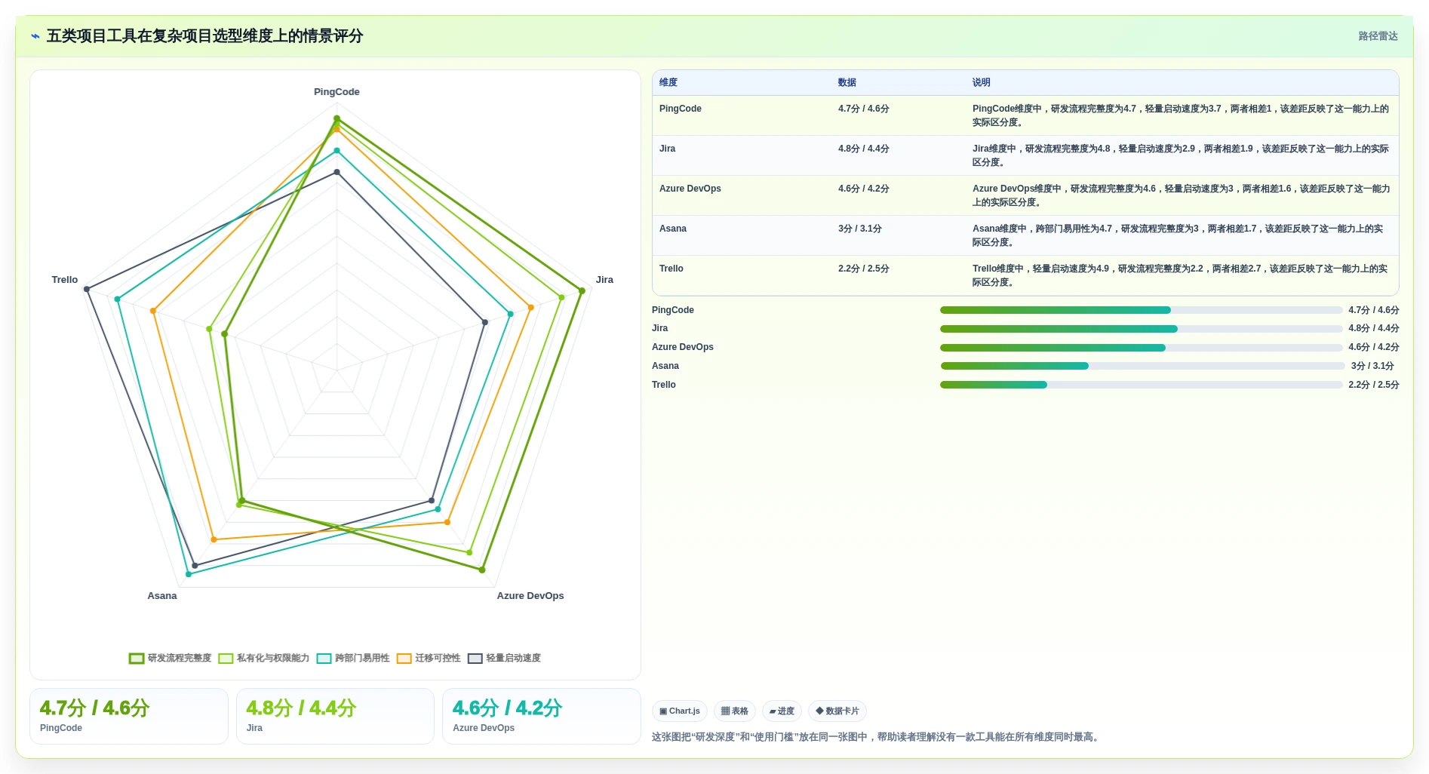Click the page title 五类项目工具在复杂项目选型维度上的情景评分
Image resolution: width=1429 pixels, height=774 pixels.
pos(204,36)
